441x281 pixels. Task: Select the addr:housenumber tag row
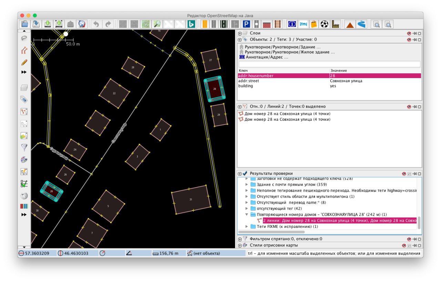click(329, 76)
